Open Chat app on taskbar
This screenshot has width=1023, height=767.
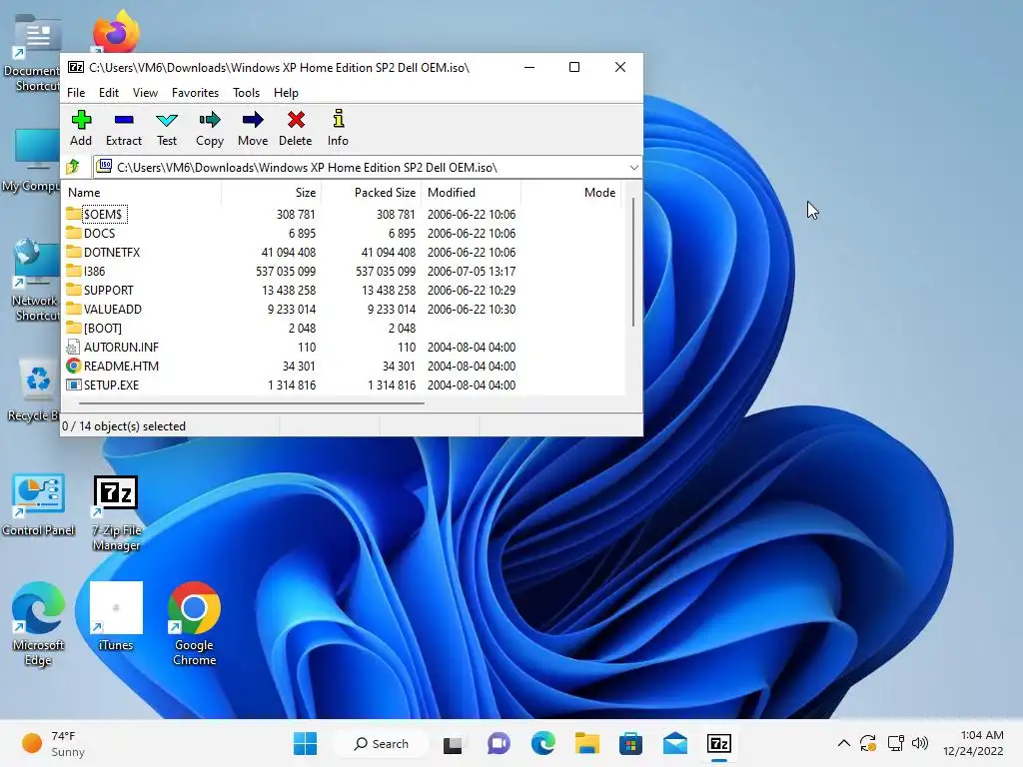tap(499, 743)
